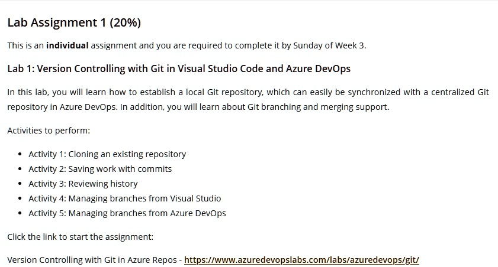Click the 'Sunday of Week 3' deadline sentence
The image size is (498, 267).
point(187,45)
